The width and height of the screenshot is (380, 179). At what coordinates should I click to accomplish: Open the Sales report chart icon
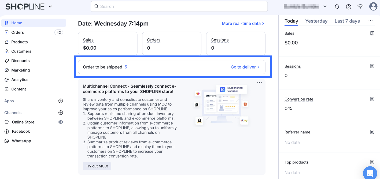click(372, 33)
